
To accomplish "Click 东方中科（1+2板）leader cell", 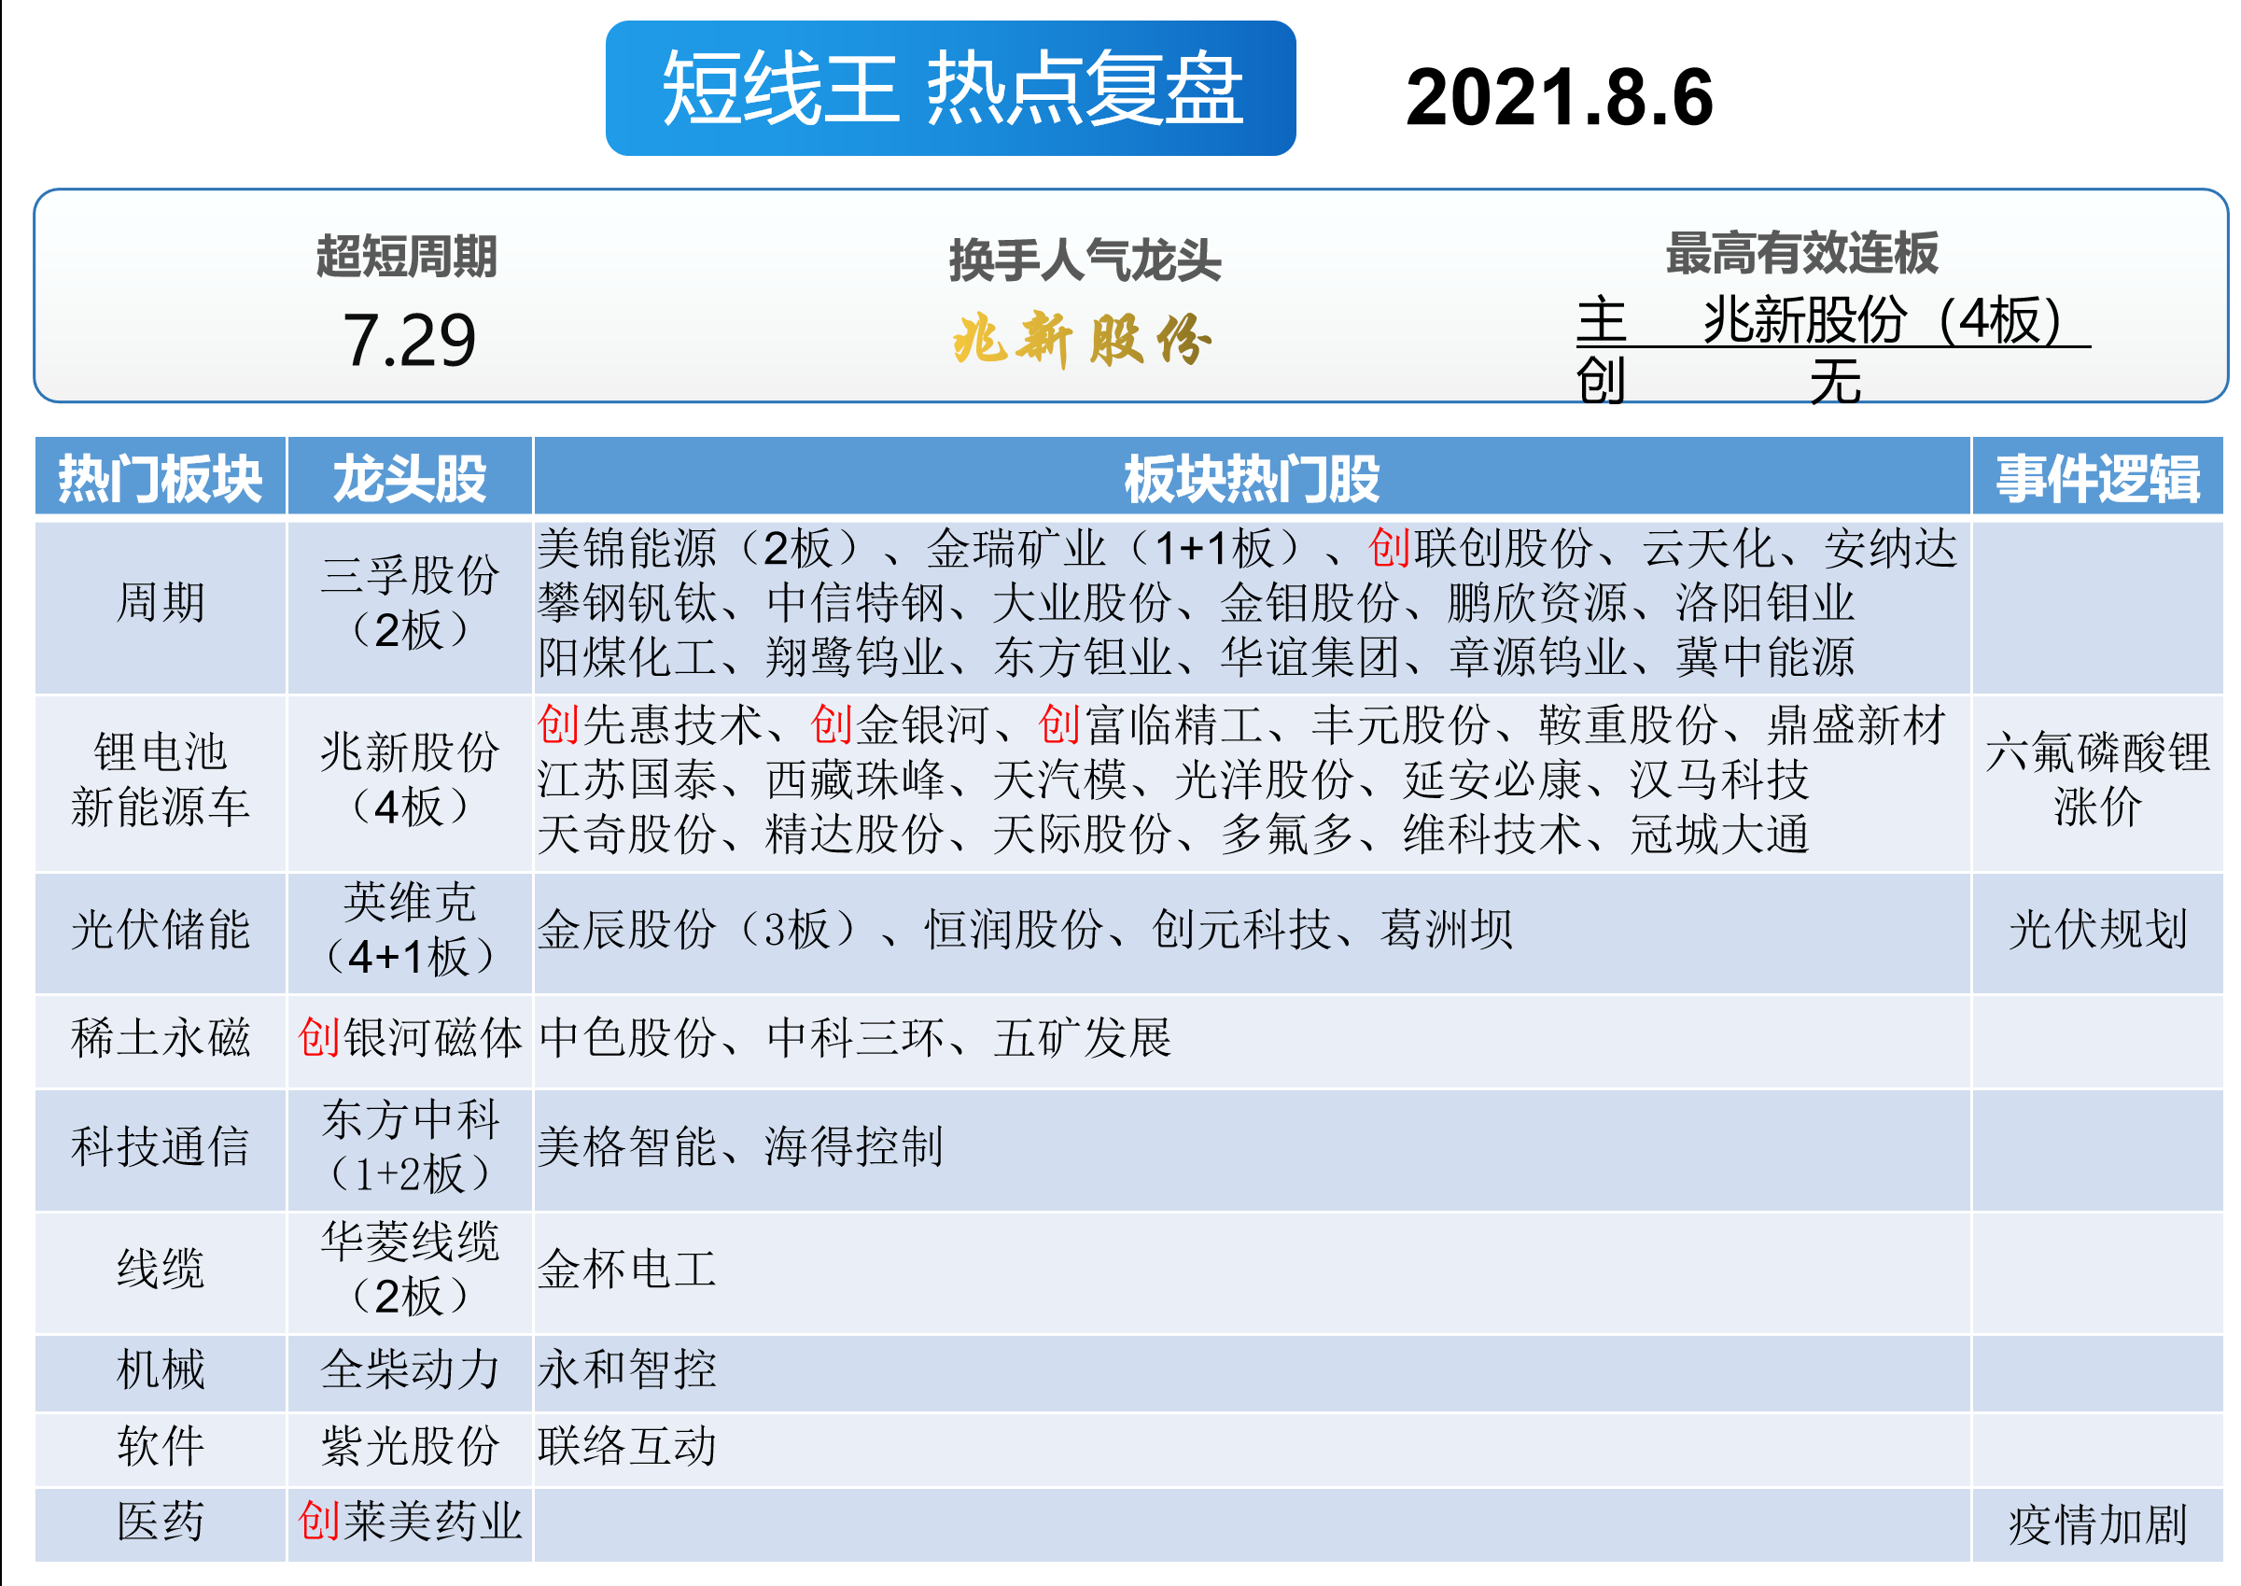I will click(x=410, y=1148).
